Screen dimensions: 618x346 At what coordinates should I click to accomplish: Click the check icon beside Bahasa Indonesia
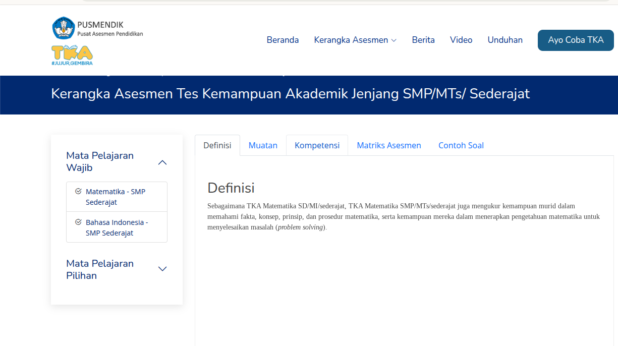tap(79, 222)
